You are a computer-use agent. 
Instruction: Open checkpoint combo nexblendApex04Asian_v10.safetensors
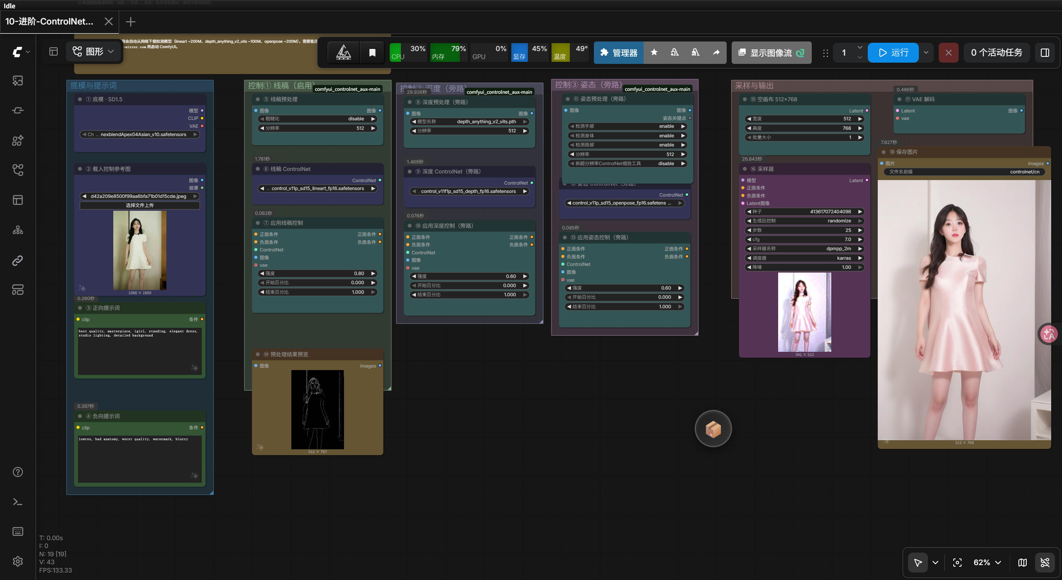140,134
